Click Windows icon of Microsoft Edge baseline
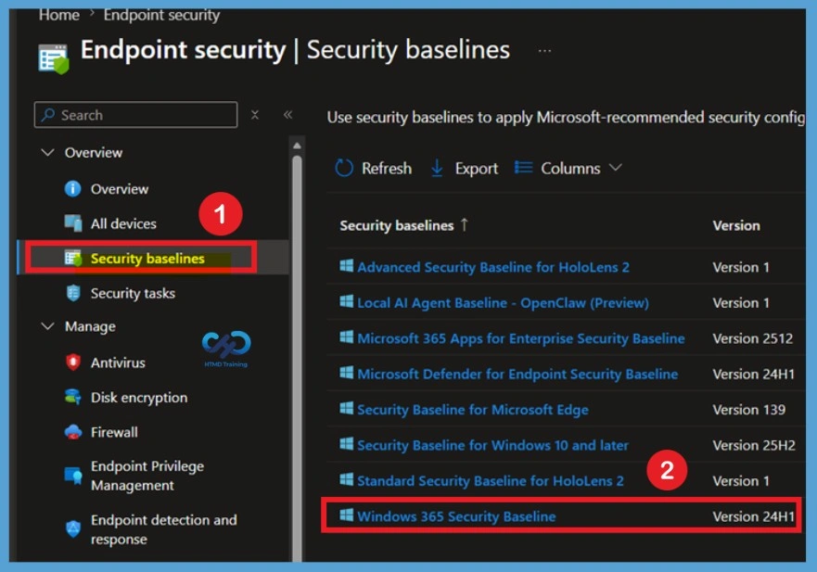 [347, 408]
